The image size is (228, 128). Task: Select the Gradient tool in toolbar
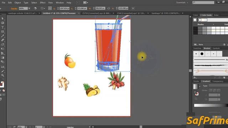(2, 58)
